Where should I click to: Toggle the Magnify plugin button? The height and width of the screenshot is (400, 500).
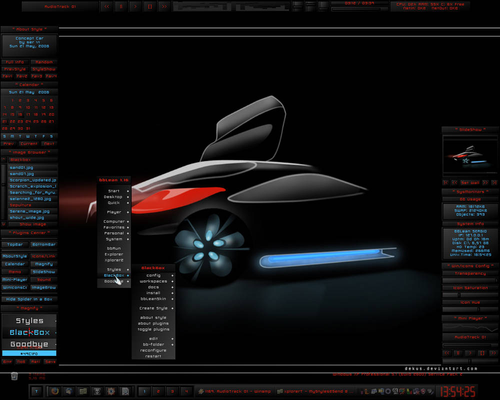tap(43, 264)
